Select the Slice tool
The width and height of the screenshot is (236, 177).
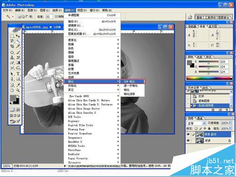pos(18,46)
